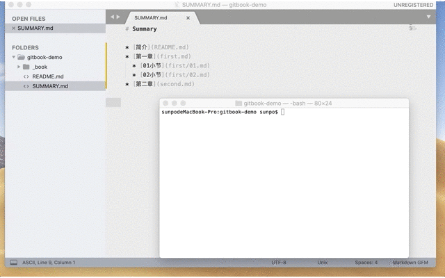Click the SUMMARY.md file icon under Folders
Viewport: 445px width, 278px height.
click(26, 86)
